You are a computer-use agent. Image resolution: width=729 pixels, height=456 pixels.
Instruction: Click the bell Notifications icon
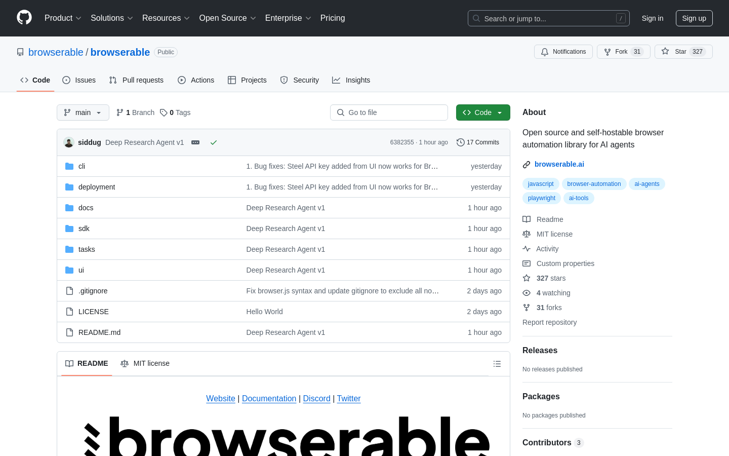(x=545, y=52)
